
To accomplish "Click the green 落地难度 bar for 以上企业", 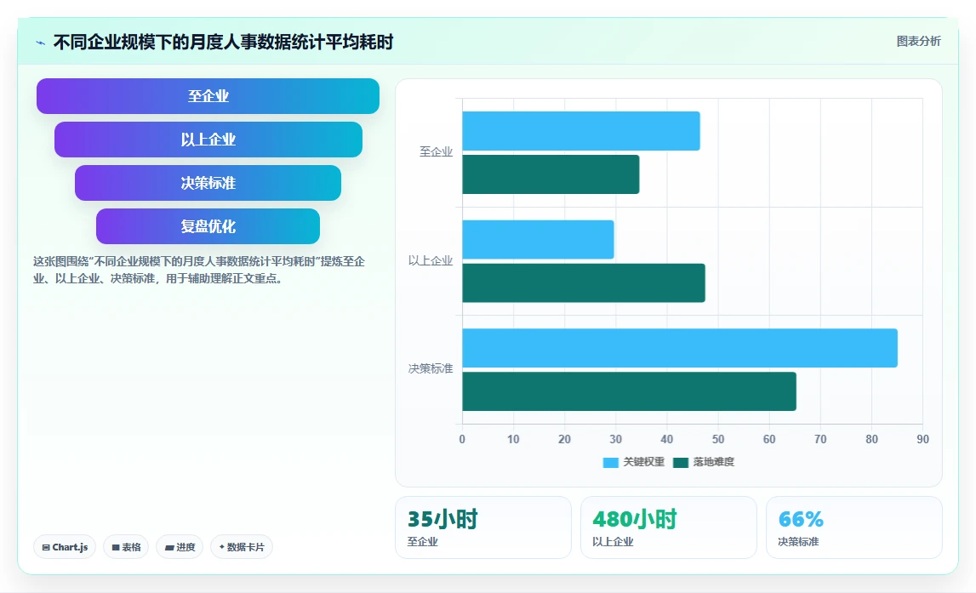I will coord(584,283).
